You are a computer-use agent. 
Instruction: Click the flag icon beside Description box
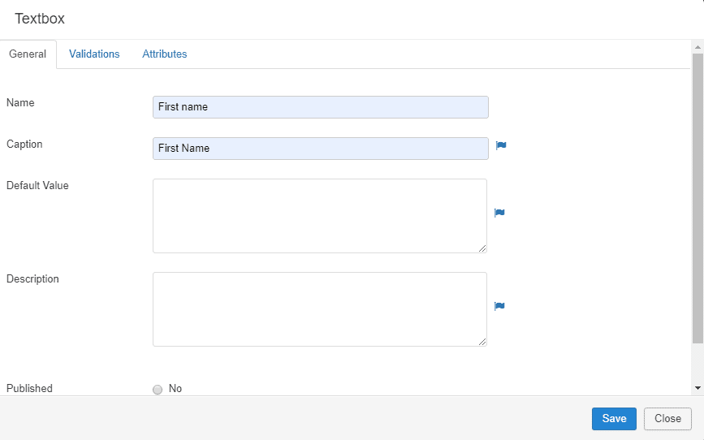499,306
